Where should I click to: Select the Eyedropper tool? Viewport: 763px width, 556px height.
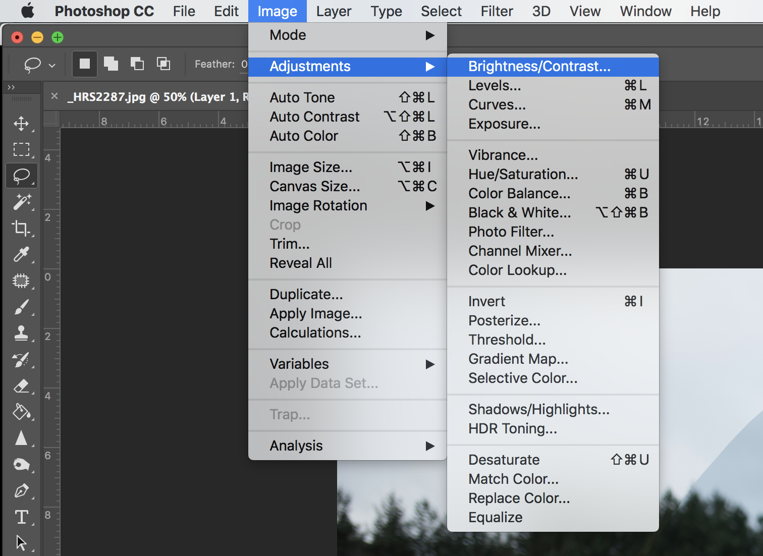[x=21, y=254]
